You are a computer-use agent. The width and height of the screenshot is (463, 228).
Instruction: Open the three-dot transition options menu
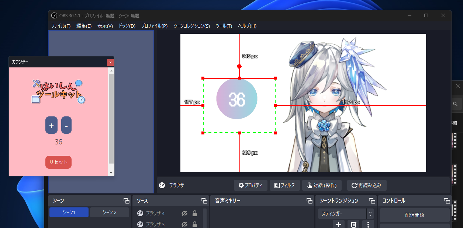pos(368,224)
